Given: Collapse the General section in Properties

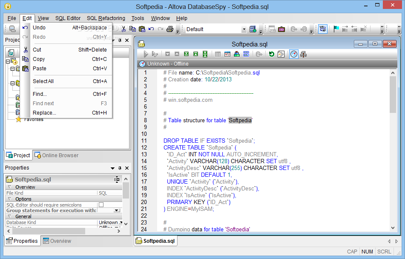Looking at the screenshot, I should [9, 216].
